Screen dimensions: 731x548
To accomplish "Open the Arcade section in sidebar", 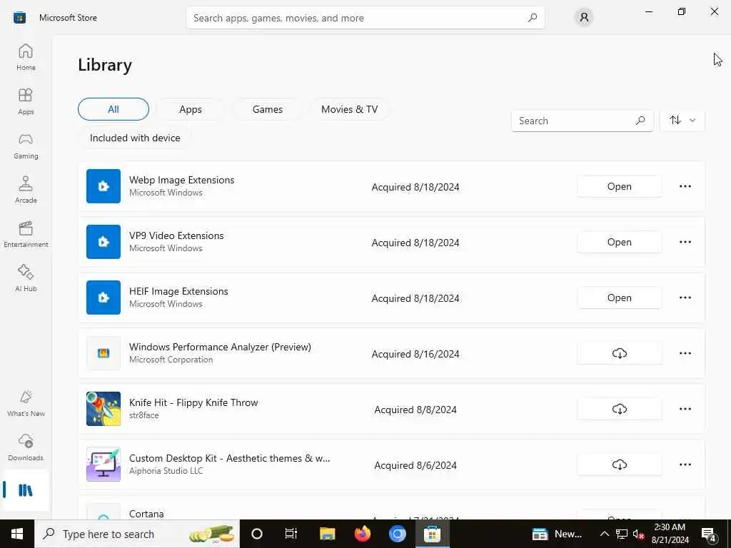I will pos(26,190).
